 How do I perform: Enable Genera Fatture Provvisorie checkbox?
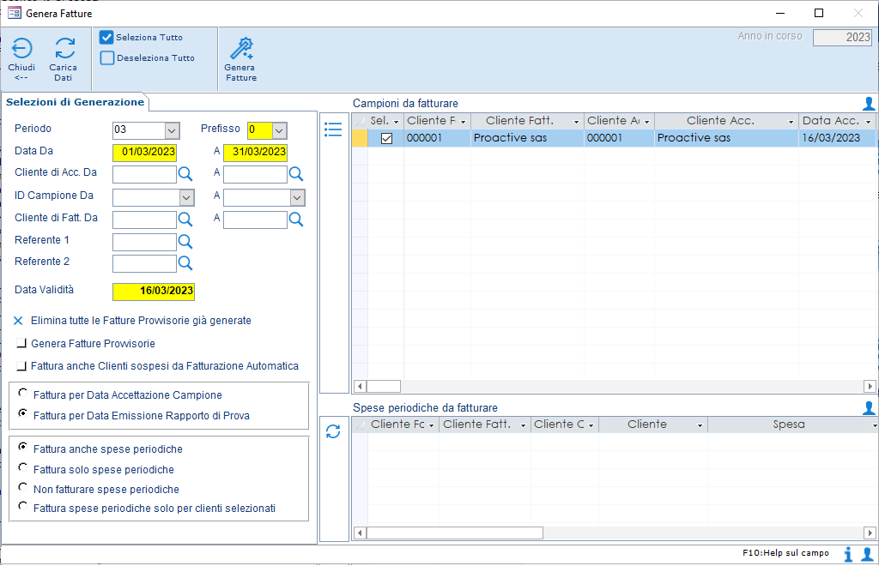(21, 343)
